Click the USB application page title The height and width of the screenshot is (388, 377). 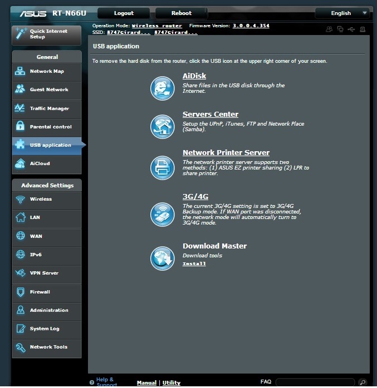click(116, 46)
